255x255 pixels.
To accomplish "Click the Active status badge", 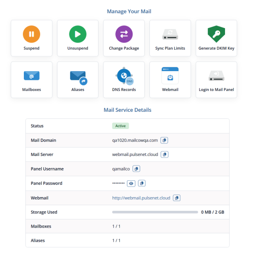I will click(120, 126).
